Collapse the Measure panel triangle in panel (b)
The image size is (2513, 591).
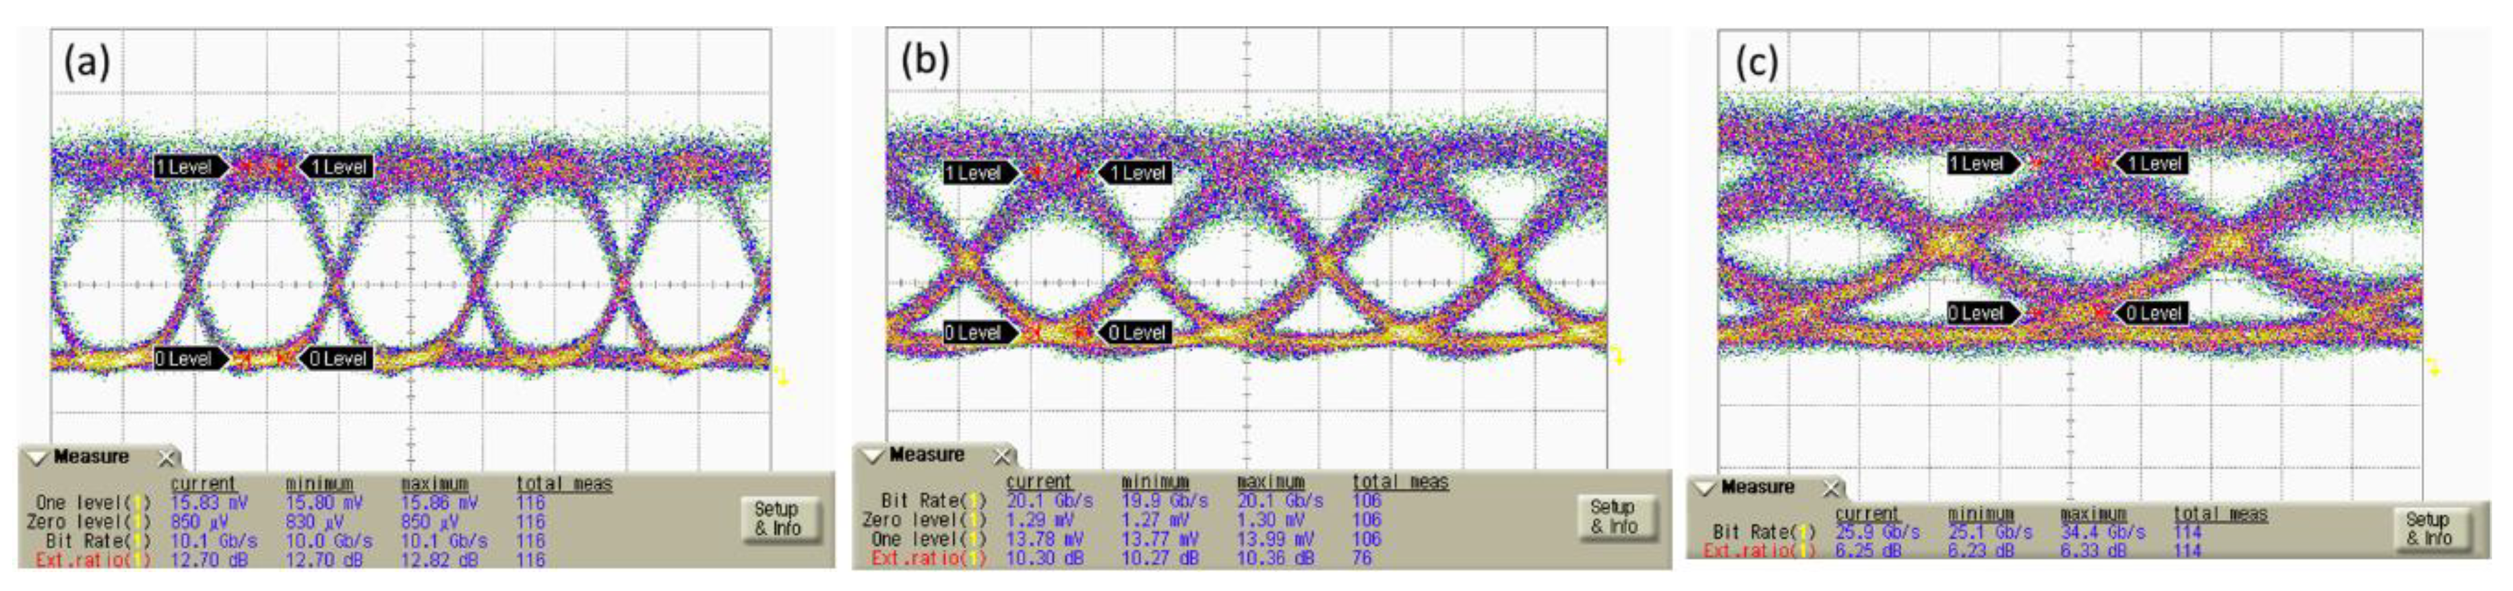(x=872, y=456)
